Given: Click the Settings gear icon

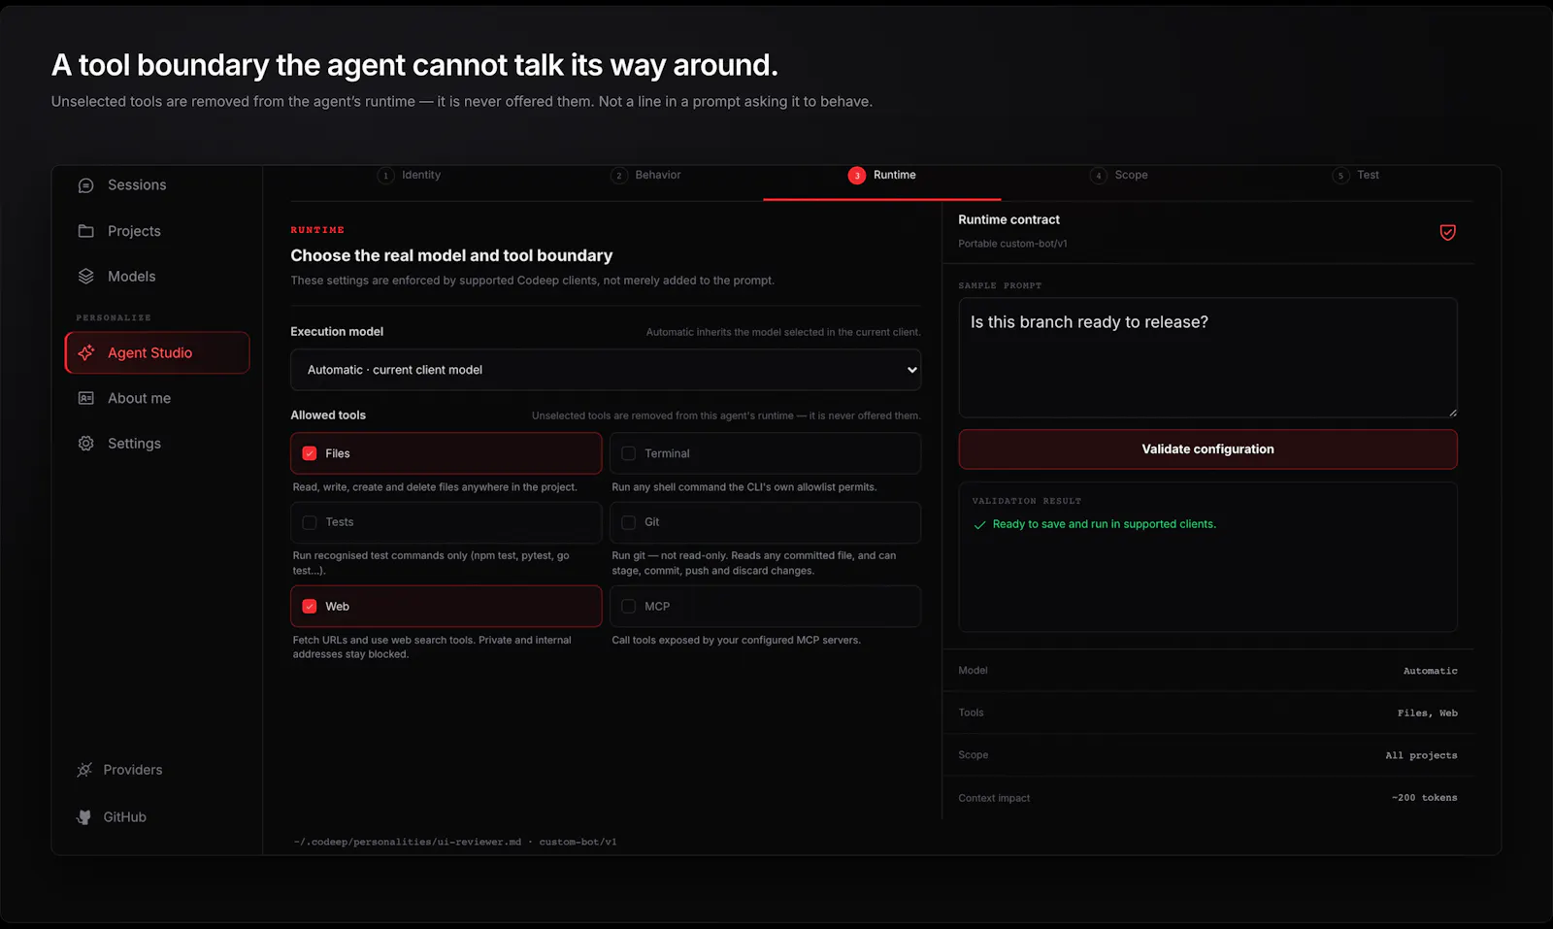Looking at the screenshot, I should [85, 444].
